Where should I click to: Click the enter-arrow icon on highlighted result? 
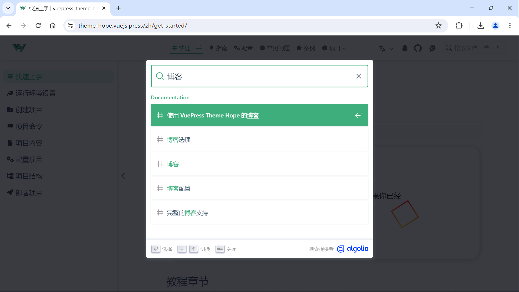click(358, 115)
